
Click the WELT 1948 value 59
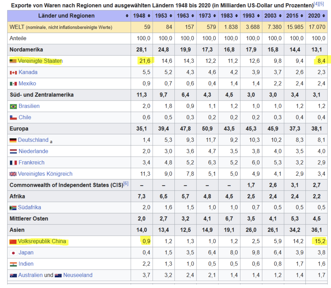click(x=147, y=27)
